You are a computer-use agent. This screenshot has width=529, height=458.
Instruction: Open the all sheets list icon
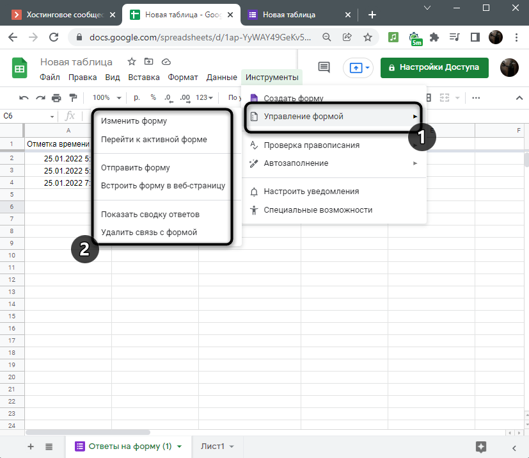pyautogui.click(x=49, y=446)
